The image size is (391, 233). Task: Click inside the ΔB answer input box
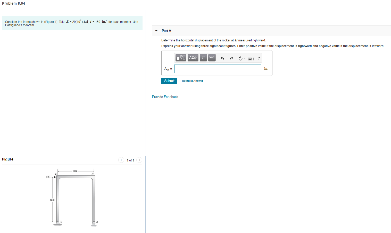(x=218, y=69)
